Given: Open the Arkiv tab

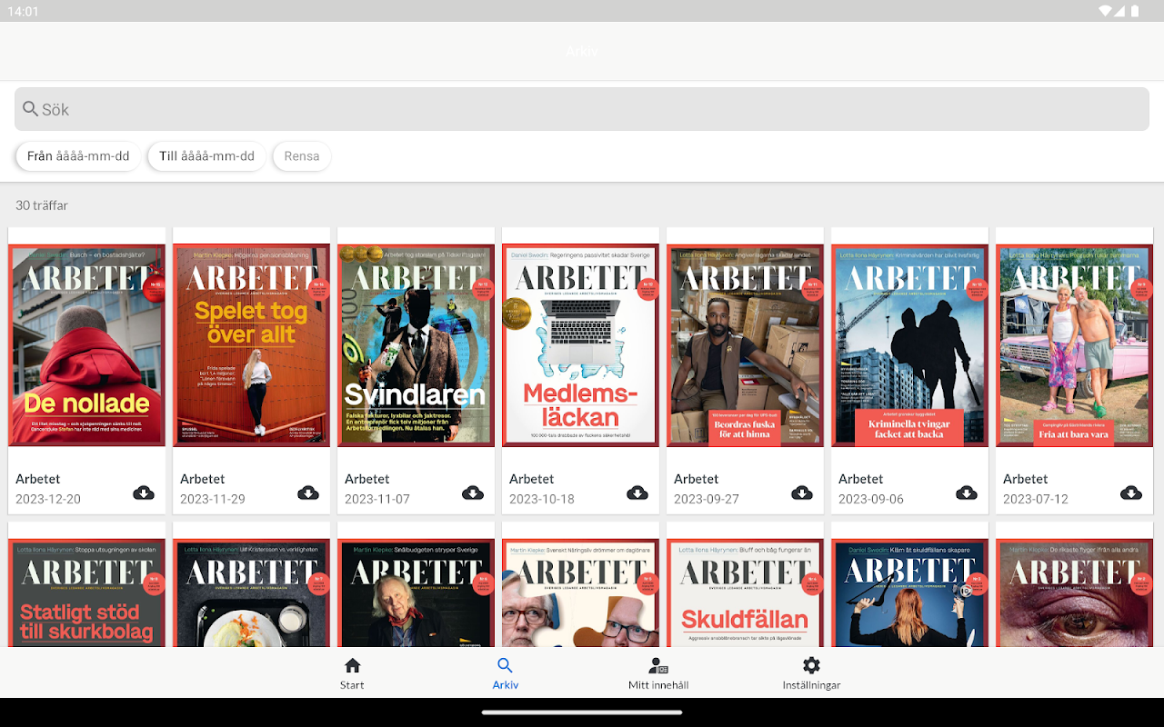Looking at the screenshot, I should click(x=506, y=673).
